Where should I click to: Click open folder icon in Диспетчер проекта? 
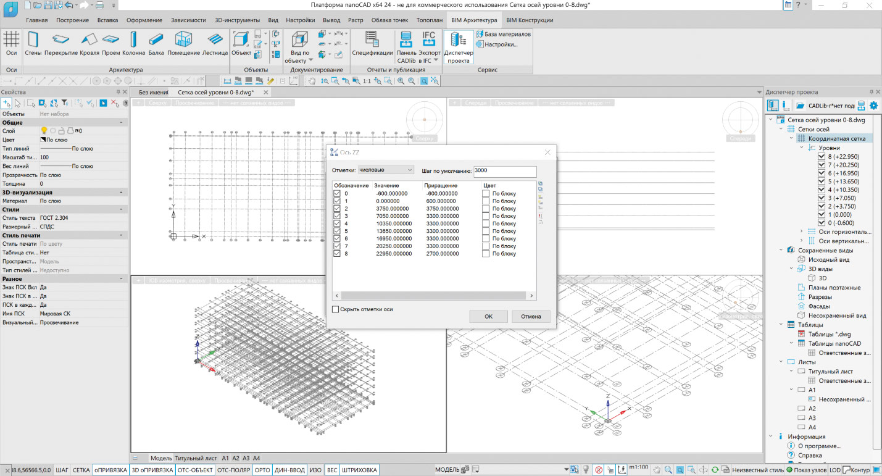pos(800,106)
